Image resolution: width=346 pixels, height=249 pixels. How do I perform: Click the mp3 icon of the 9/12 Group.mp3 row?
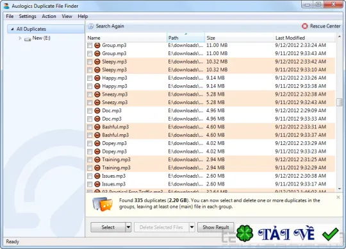coord(97,46)
